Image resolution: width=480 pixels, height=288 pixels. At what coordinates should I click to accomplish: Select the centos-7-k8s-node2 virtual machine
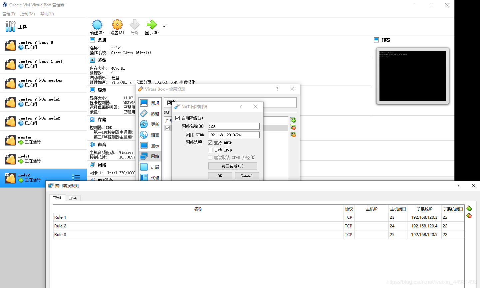click(x=43, y=121)
